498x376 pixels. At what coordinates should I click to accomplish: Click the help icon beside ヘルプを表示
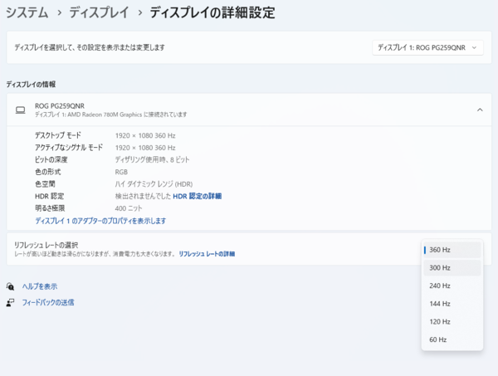click(x=10, y=286)
